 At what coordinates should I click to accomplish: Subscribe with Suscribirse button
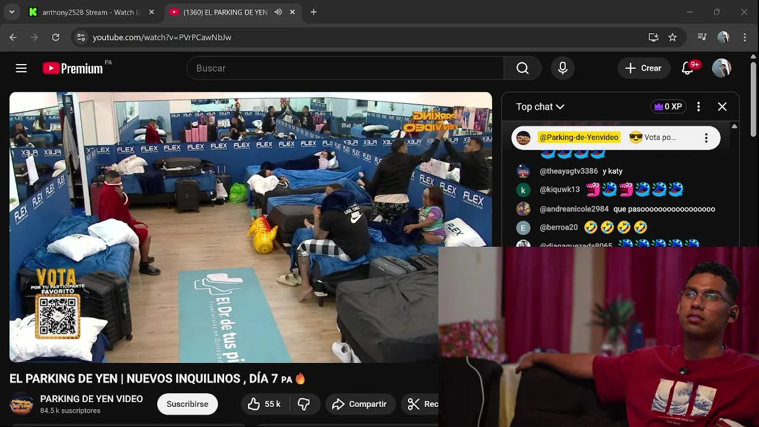click(187, 404)
